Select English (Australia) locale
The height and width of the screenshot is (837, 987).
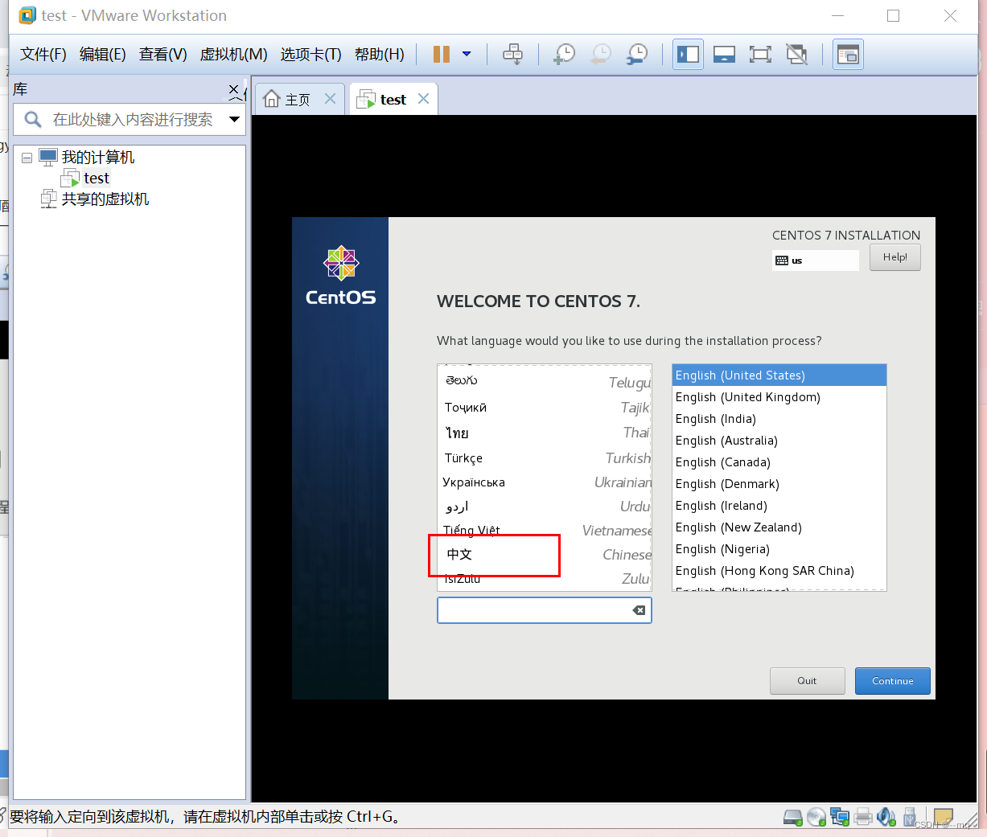(x=779, y=441)
